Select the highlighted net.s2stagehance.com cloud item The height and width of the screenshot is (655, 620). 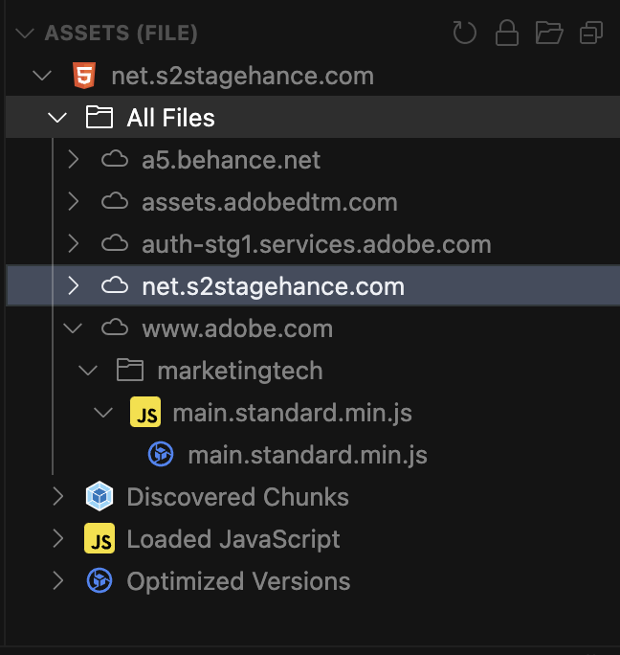[x=273, y=286]
